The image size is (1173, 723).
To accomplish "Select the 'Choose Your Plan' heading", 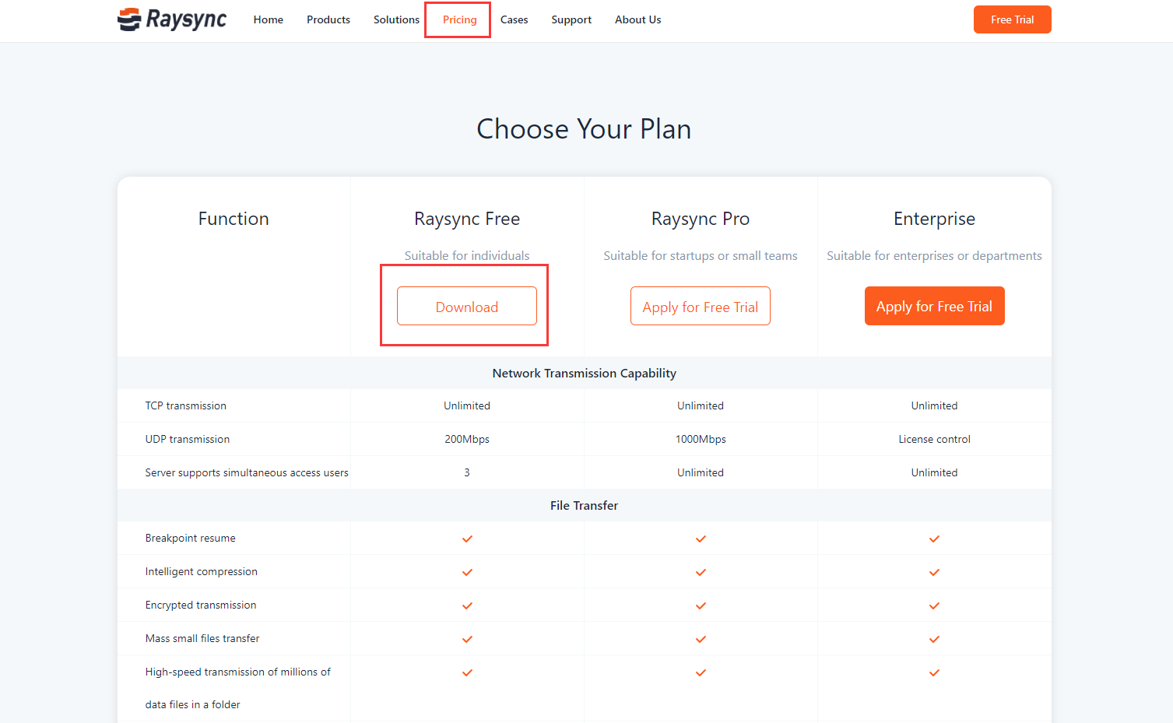I will pyautogui.click(x=584, y=129).
